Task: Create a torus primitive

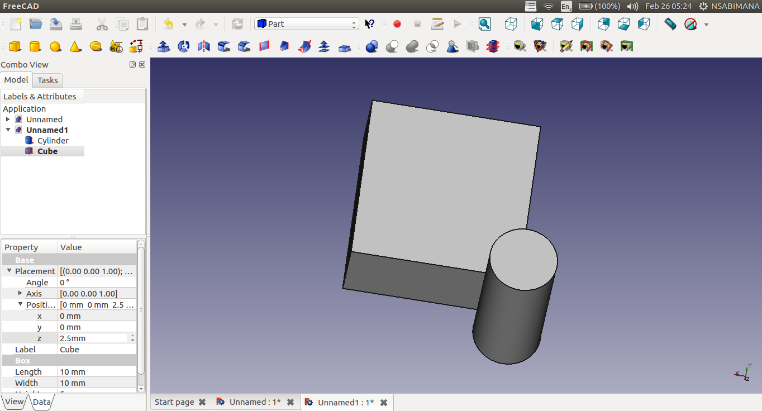Action: (x=96, y=46)
